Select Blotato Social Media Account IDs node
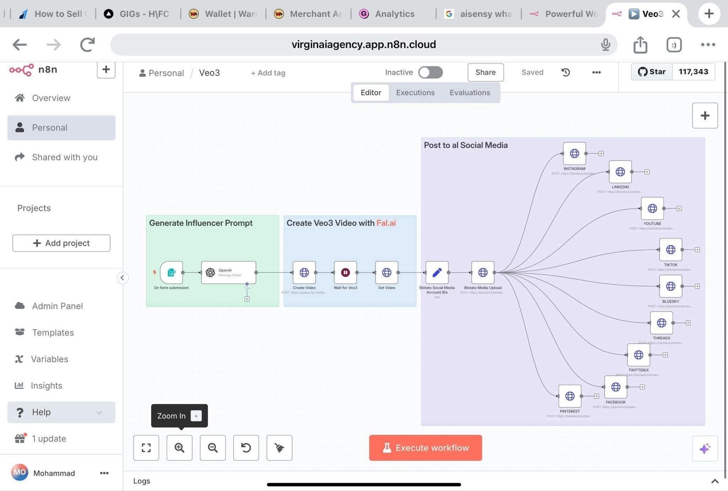 [x=437, y=273]
